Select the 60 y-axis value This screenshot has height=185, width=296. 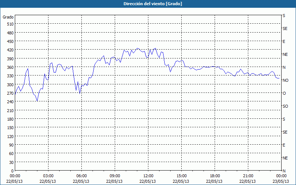point(12,154)
